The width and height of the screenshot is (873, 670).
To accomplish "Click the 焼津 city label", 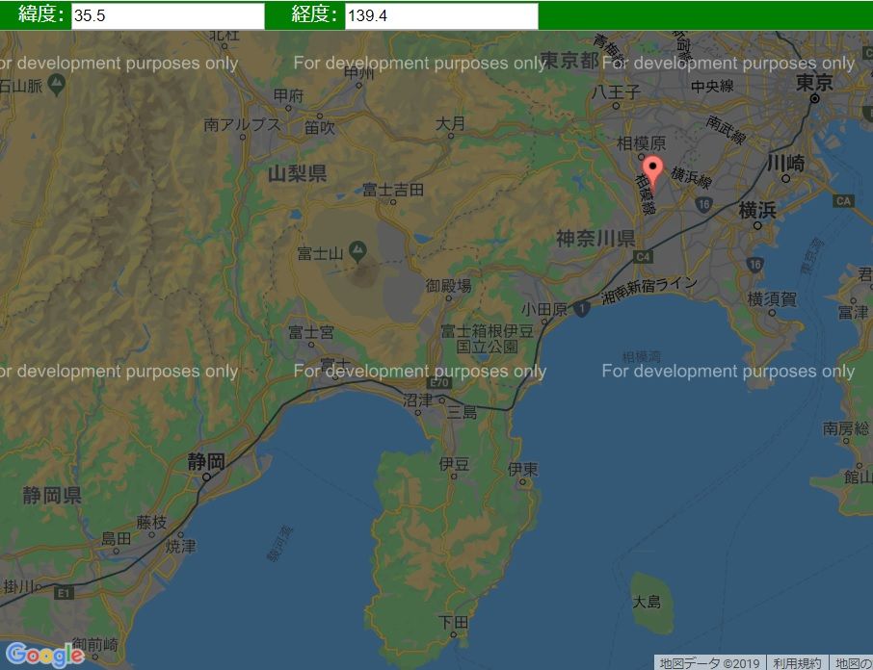I will click(180, 546).
